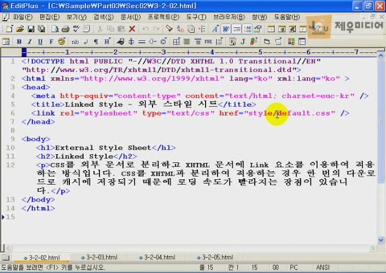The width and height of the screenshot is (386, 273).
Task: Click 'PC' file format in status bar
Action: pyautogui.click(x=294, y=267)
